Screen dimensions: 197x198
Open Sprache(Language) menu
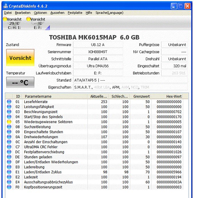tap(109, 13)
